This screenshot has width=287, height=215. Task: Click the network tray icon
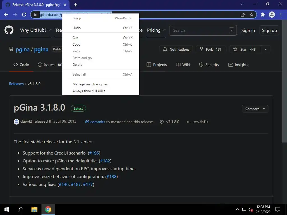tap(244, 209)
